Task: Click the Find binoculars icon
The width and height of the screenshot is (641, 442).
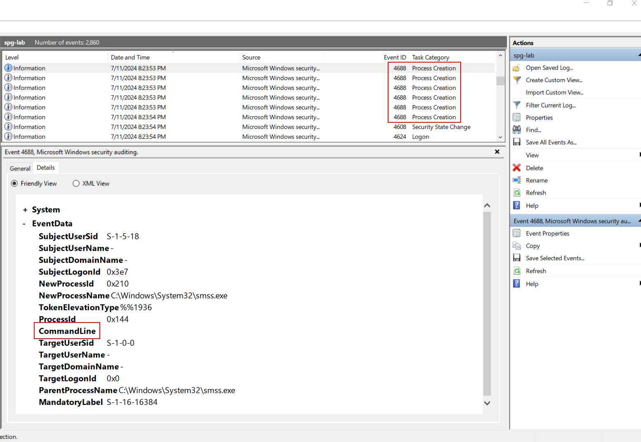Action: 517,130
